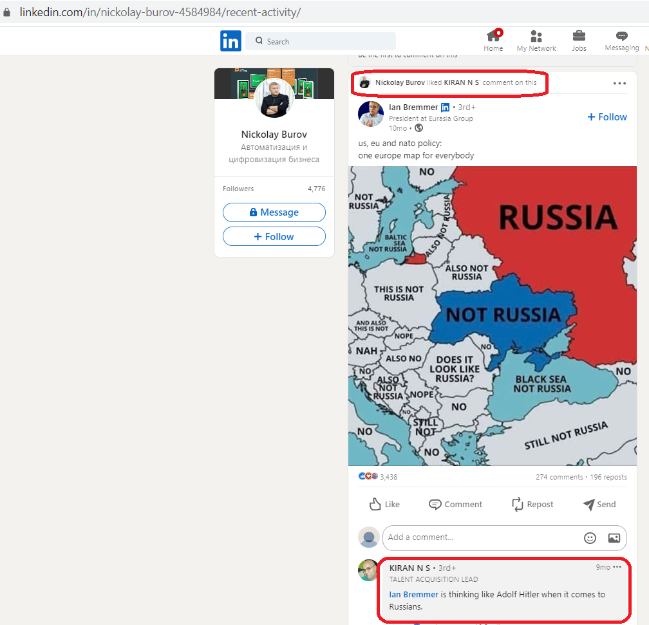
Task: Click small Nickolay Burov avatar in activity header
Action: (364, 82)
